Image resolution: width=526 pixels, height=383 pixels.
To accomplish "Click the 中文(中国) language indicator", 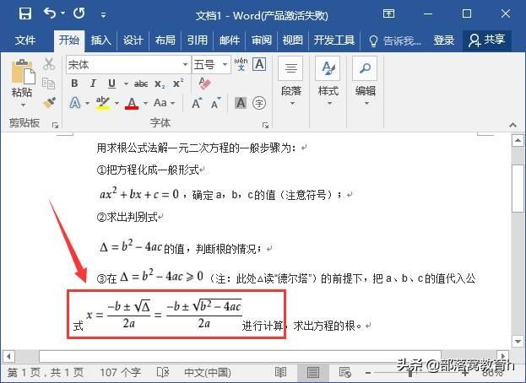I will tap(208, 372).
